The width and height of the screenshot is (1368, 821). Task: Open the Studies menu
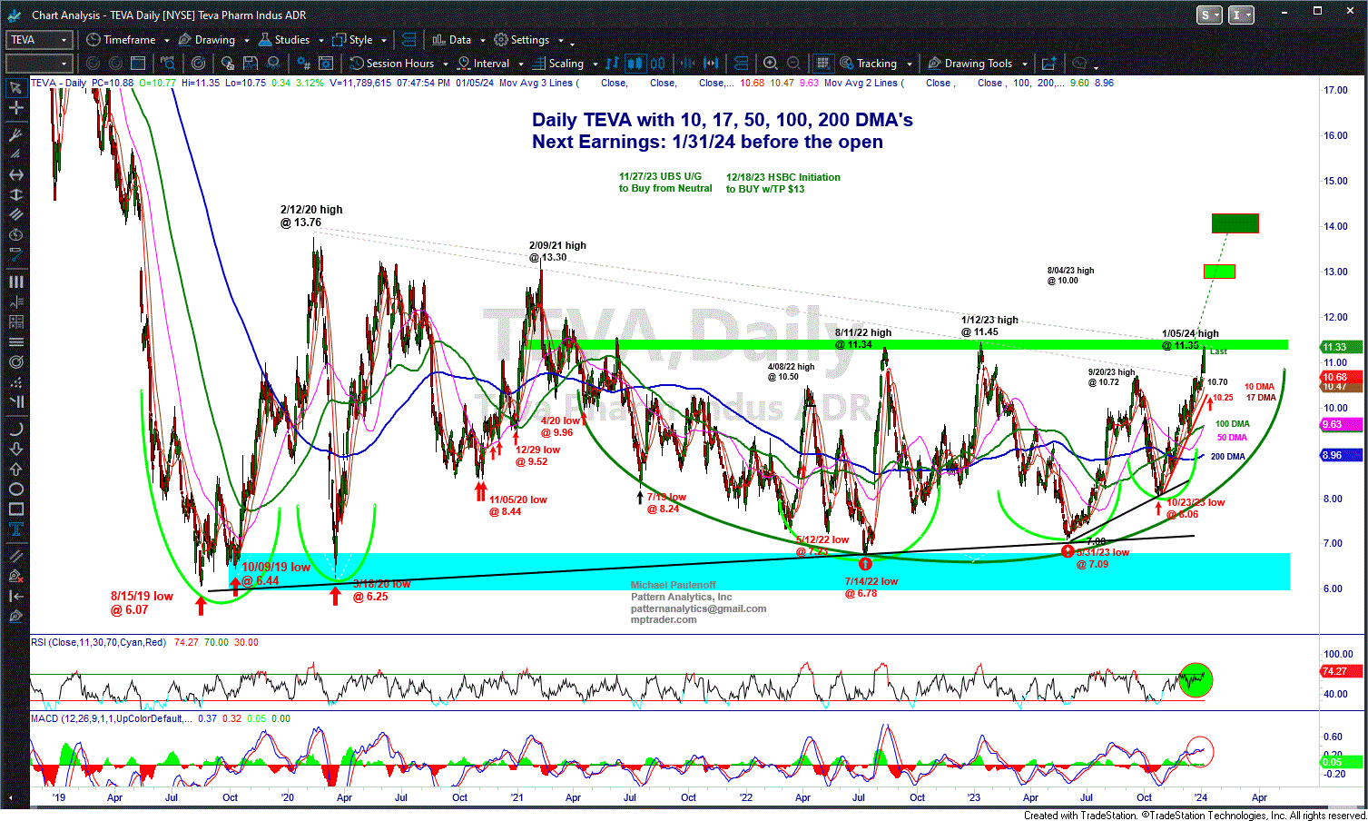pyautogui.click(x=284, y=40)
